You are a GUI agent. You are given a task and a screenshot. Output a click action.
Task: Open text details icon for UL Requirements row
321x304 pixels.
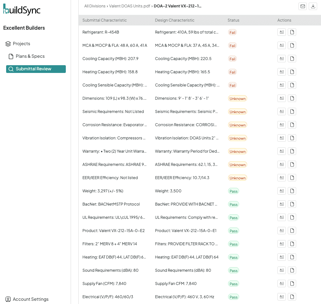tap(282, 217)
